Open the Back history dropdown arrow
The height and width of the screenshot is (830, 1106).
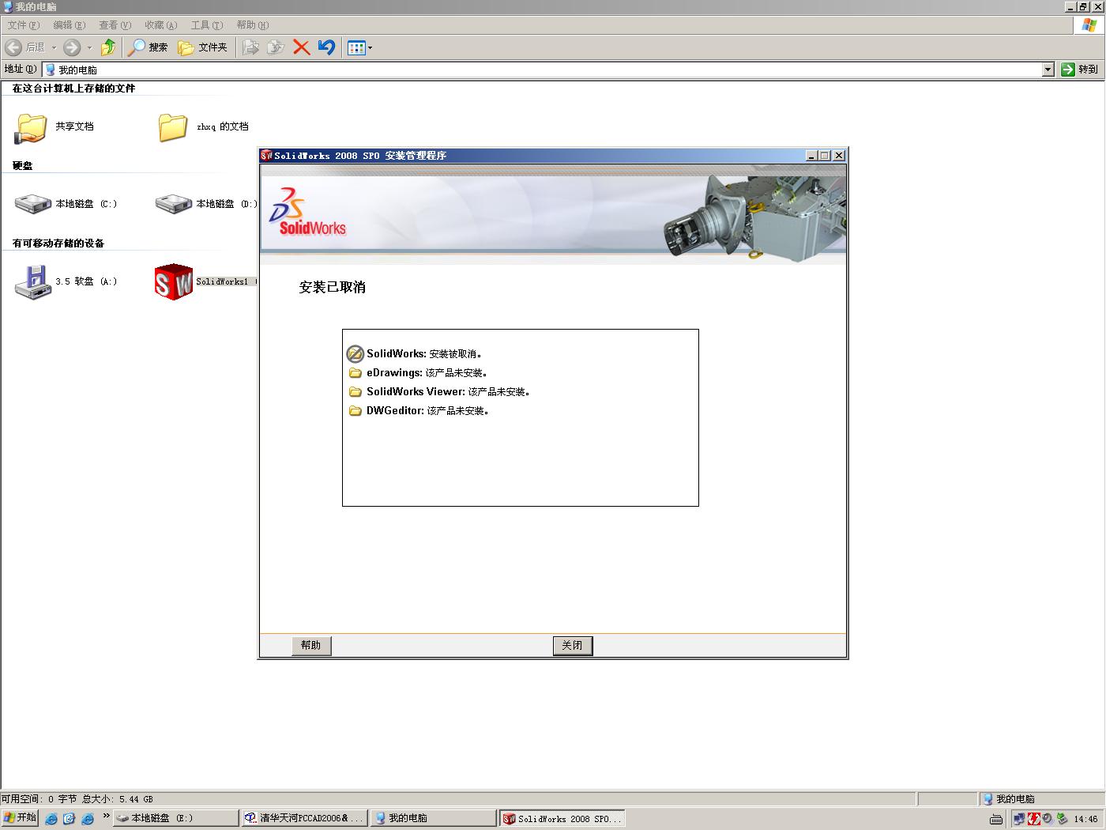coord(54,47)
